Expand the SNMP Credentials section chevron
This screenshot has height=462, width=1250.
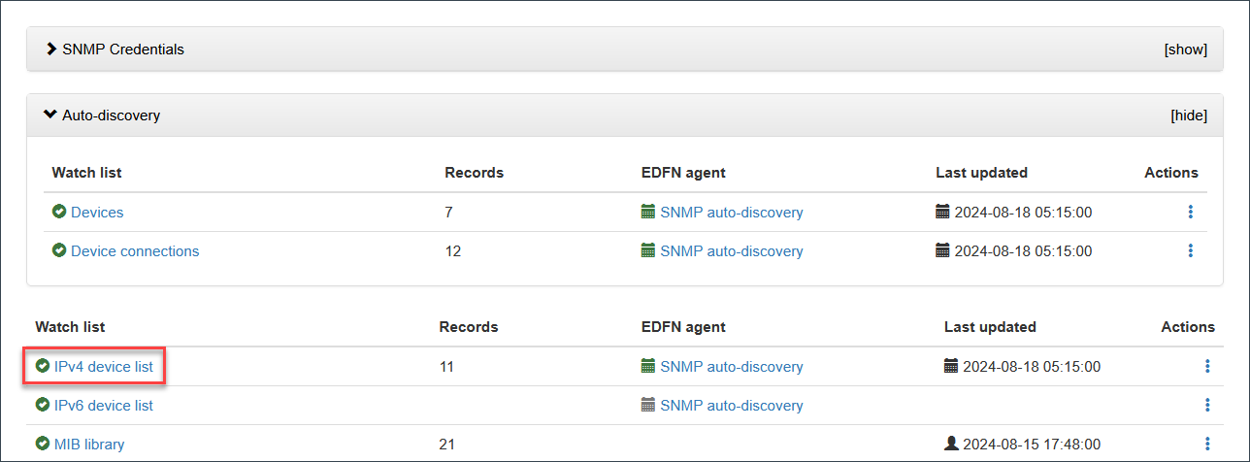(x=51, y=49)
